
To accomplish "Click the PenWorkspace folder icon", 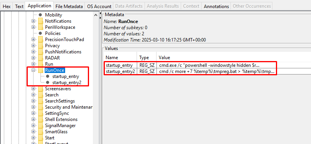I will point(40,27).
